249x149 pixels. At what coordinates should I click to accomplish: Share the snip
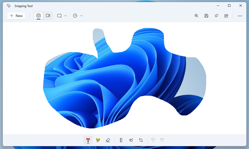point(226,16)
